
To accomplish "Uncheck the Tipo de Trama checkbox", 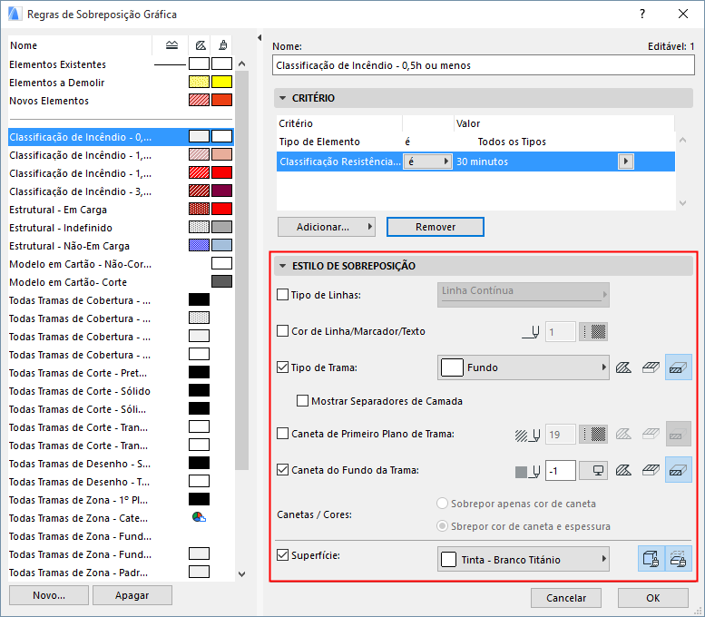I will pyautogui.click(x=282, y=367).
